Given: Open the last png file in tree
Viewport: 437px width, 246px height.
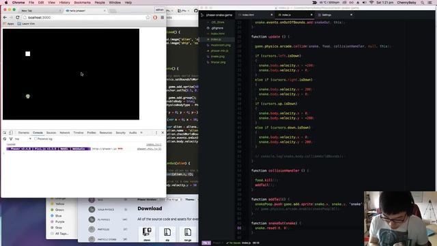Looking at the screenshot, I should 218,62.
